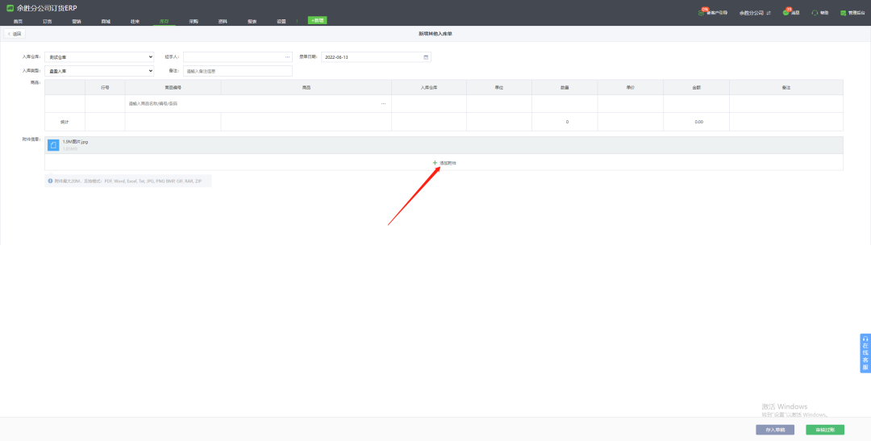Switch to the 采购 purchasing tab
Screen dimensions: 871x441
194,21
